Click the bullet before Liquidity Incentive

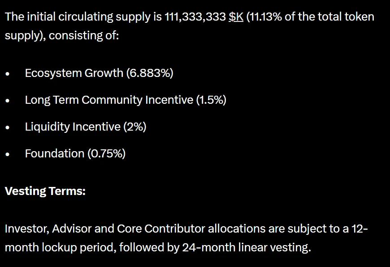click(x=8, y=128)
